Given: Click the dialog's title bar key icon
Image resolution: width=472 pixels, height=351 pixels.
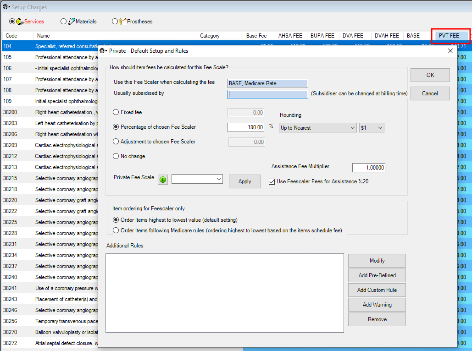Looking at the screenshot, I should [103, 51].
